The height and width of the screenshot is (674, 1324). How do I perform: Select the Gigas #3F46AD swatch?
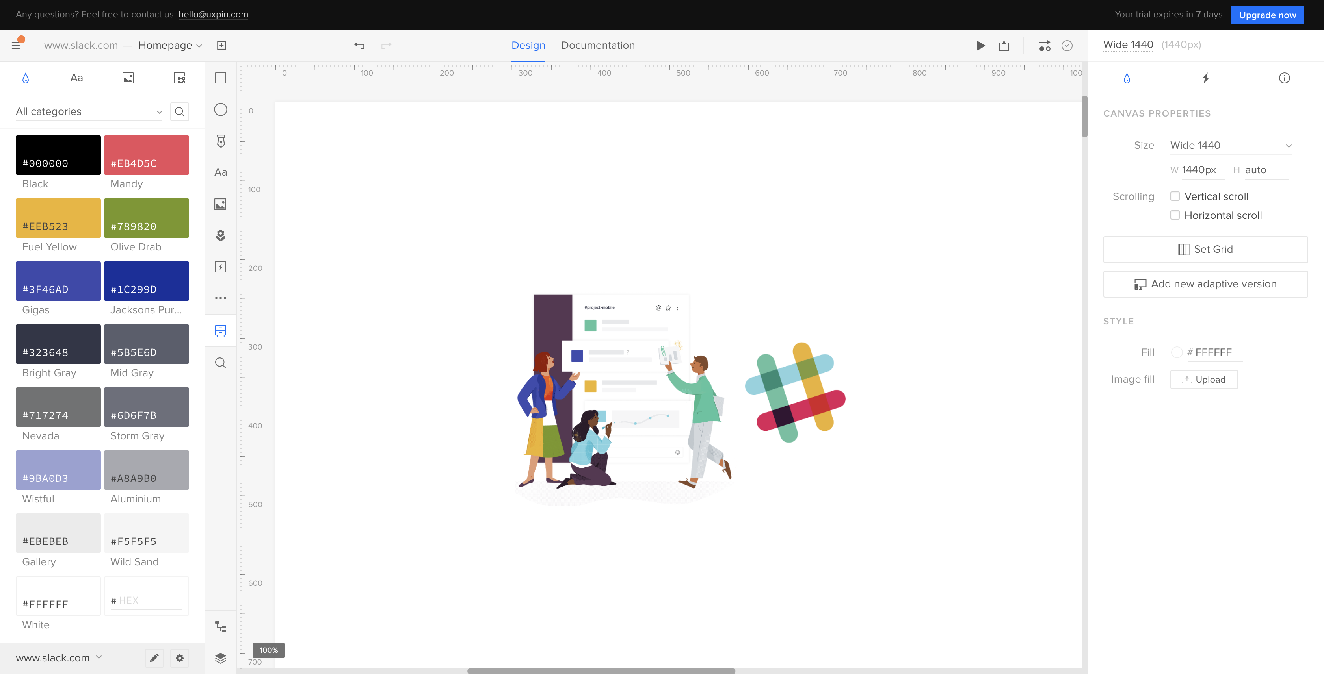(58, 281)
